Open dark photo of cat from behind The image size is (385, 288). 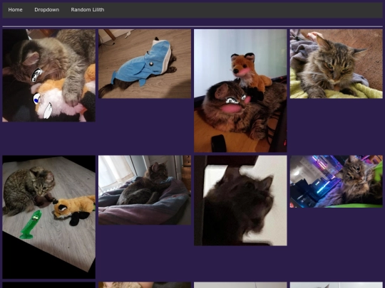tap(240, 201)
